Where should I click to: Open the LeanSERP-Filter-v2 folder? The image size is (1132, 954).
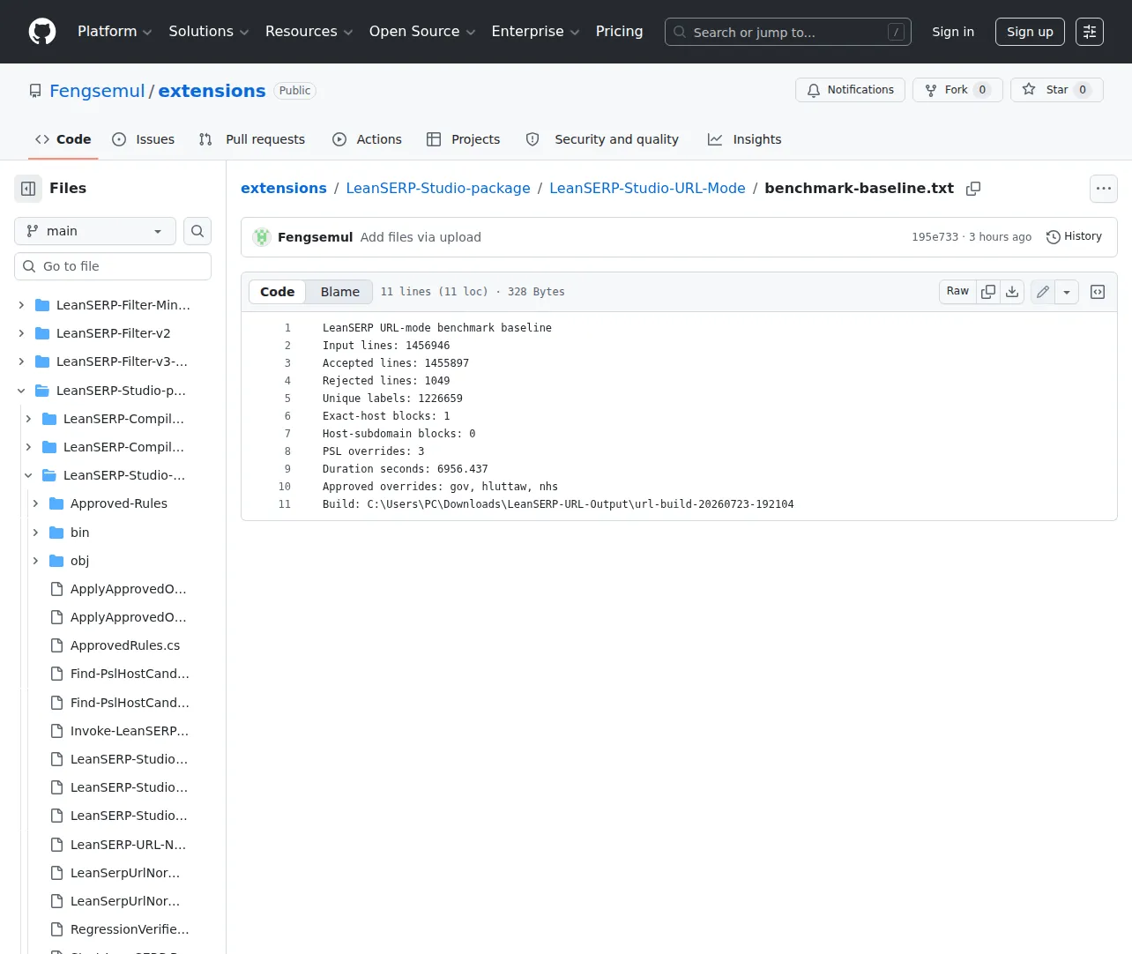[114, 333]
